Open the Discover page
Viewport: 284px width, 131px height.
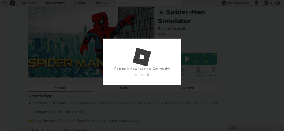click(29, 3)
